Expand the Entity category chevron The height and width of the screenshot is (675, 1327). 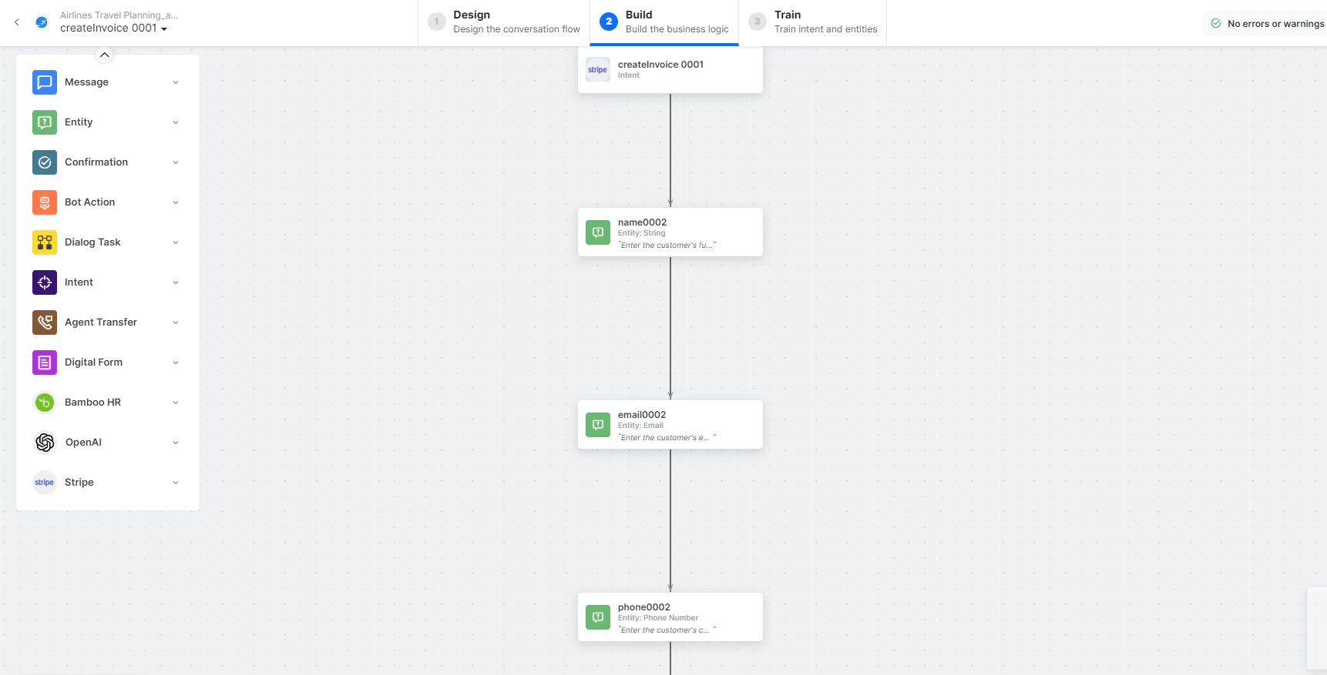[176, 122]
